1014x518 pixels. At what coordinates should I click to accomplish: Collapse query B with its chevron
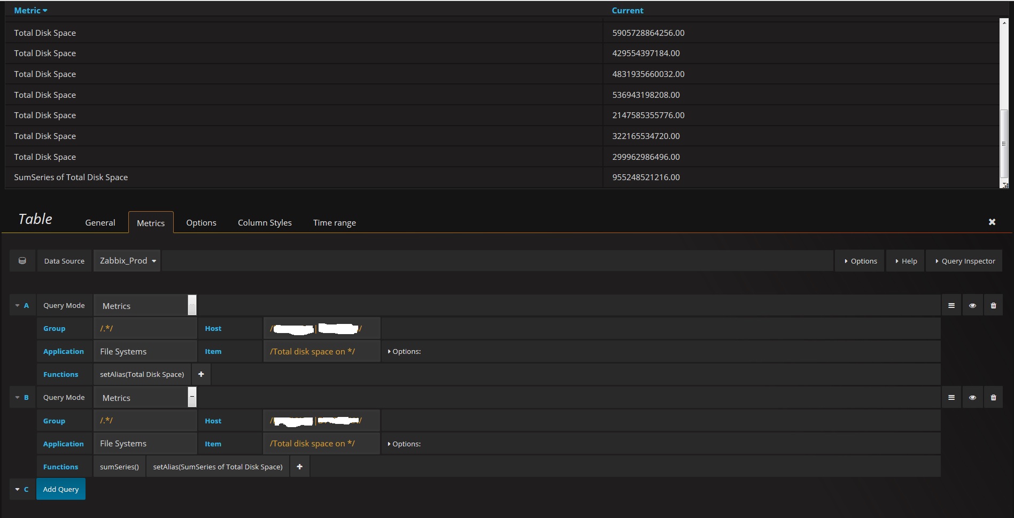(17, 397)
